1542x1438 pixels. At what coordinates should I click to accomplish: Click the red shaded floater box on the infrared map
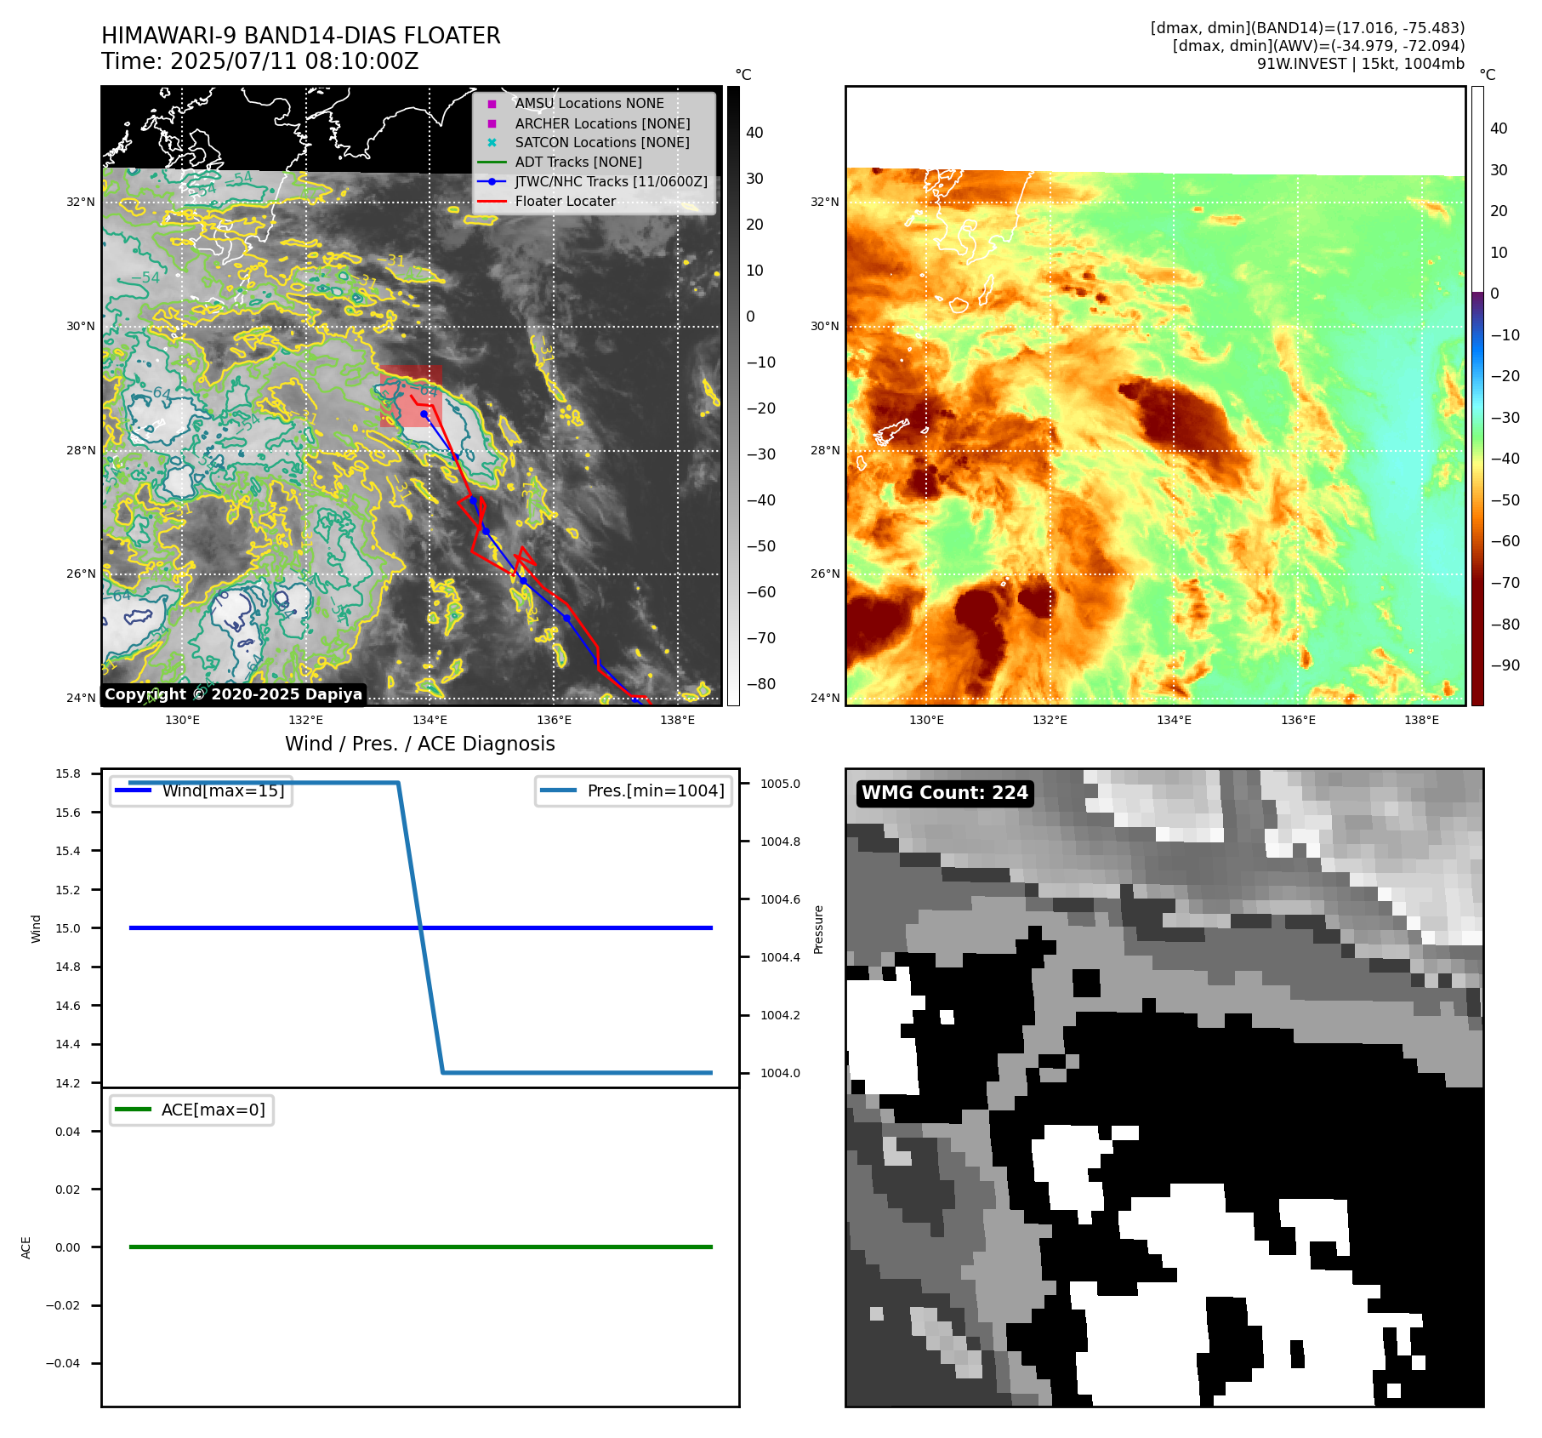pyautogui.click(x=411, y=397)
